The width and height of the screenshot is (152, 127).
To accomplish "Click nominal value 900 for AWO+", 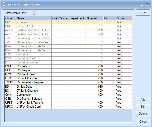I will (x=100, y=30).
